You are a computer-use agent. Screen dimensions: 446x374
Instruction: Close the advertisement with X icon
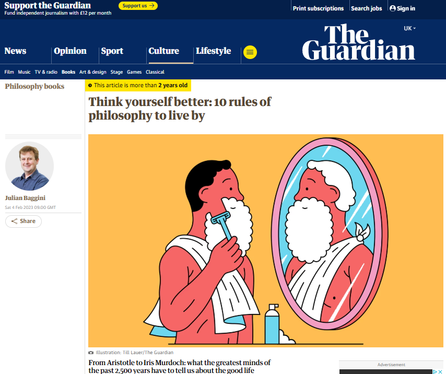440,371
